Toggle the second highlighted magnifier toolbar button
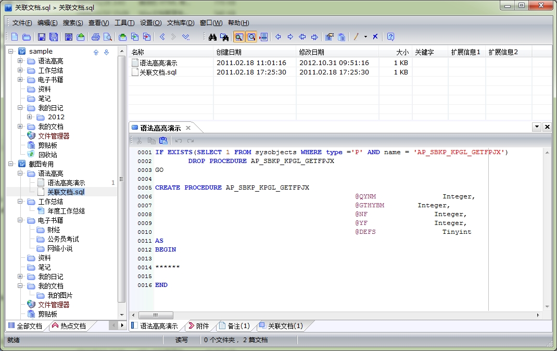Screen dimensions: 557x351 point(251,37)
